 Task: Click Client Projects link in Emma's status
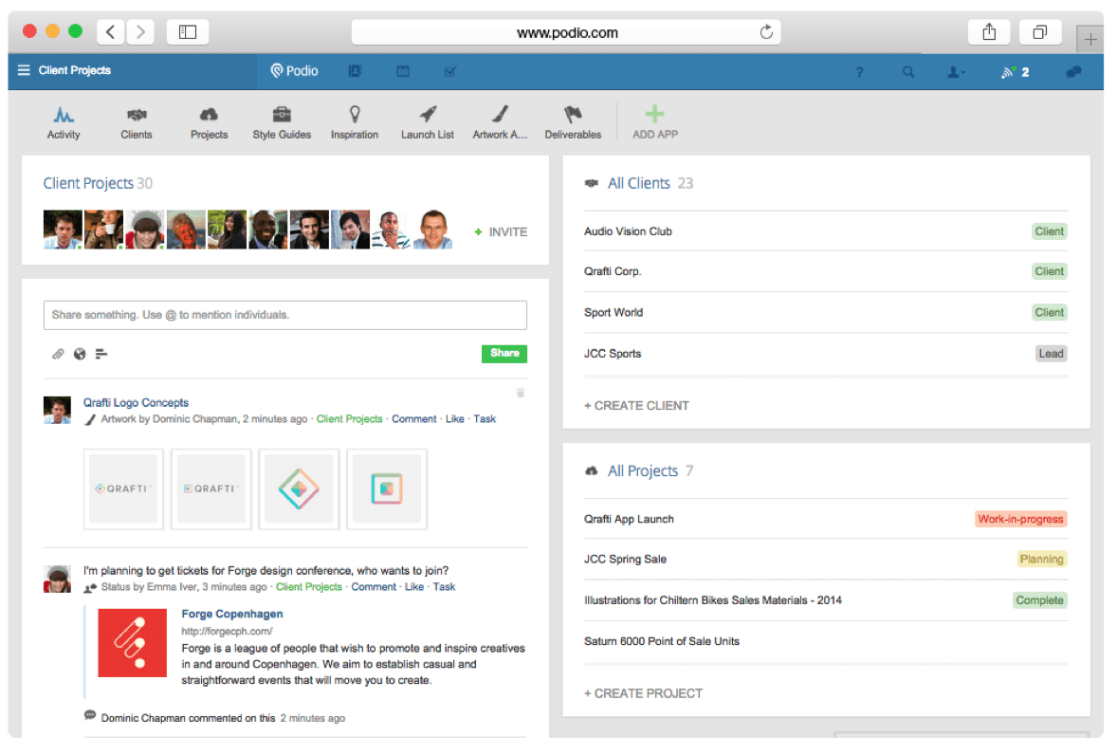309,587
